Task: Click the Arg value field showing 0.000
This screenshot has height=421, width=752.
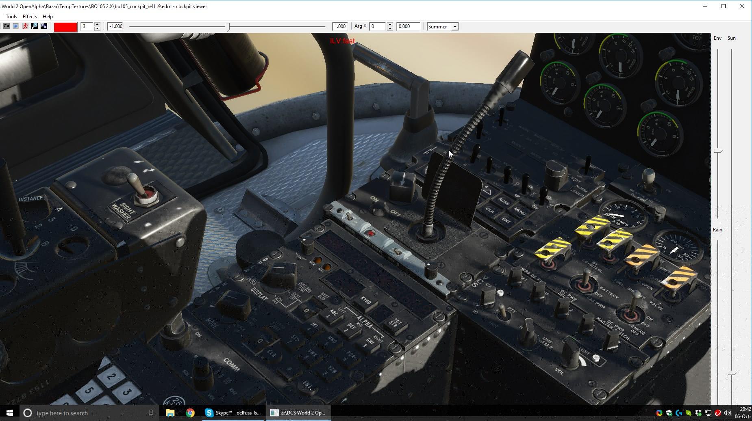Action: tap(408, 26)
